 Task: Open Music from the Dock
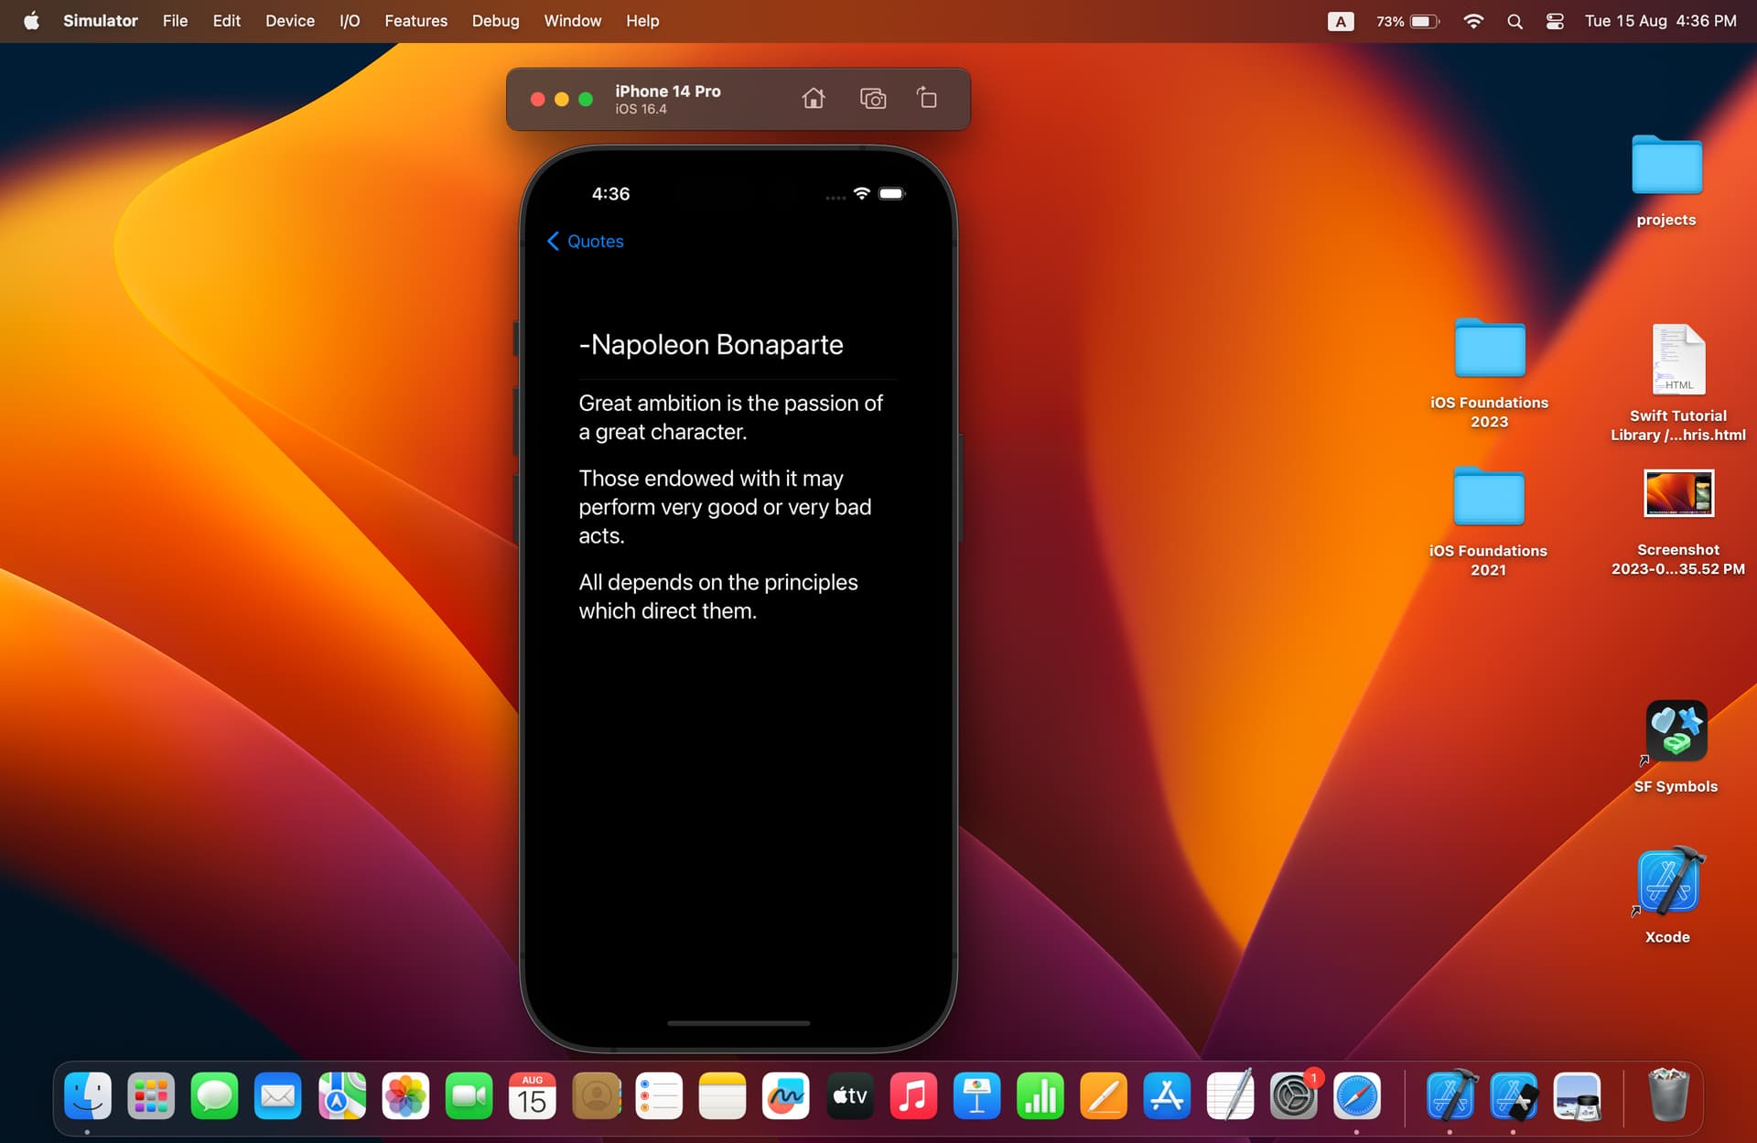pyautogui.click(x=913, y=1095)
